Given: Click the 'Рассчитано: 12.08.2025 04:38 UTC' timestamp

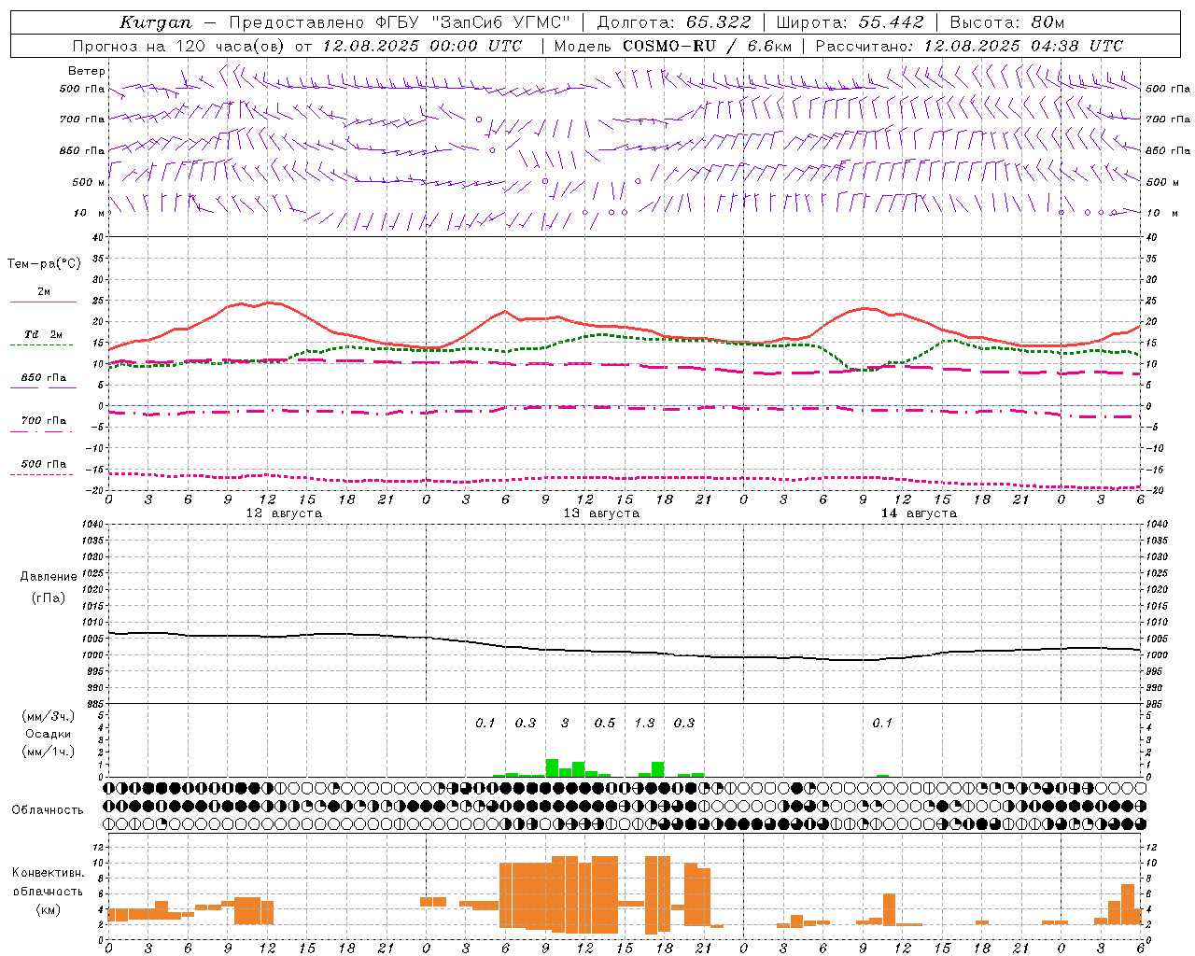Looking at the screenshot, I should [x=969, y=46].
